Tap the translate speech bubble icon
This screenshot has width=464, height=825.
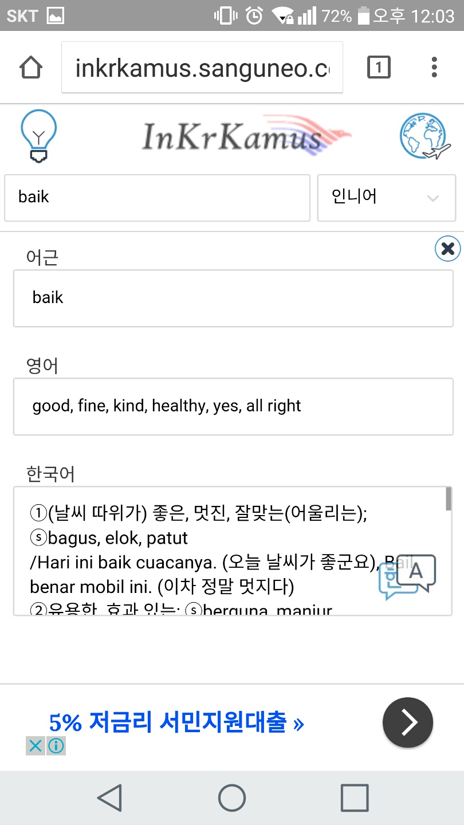407,576
